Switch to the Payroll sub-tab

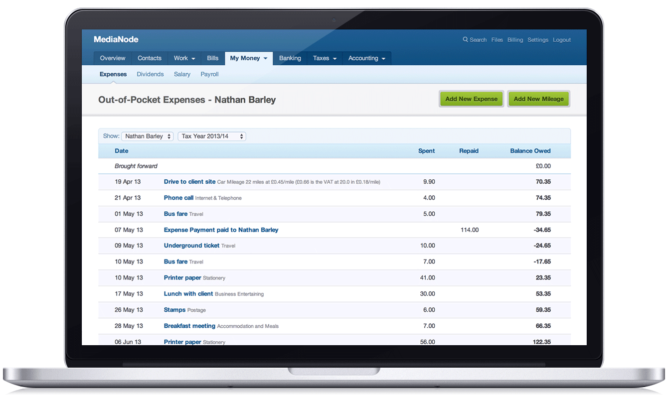coord(209,74)
